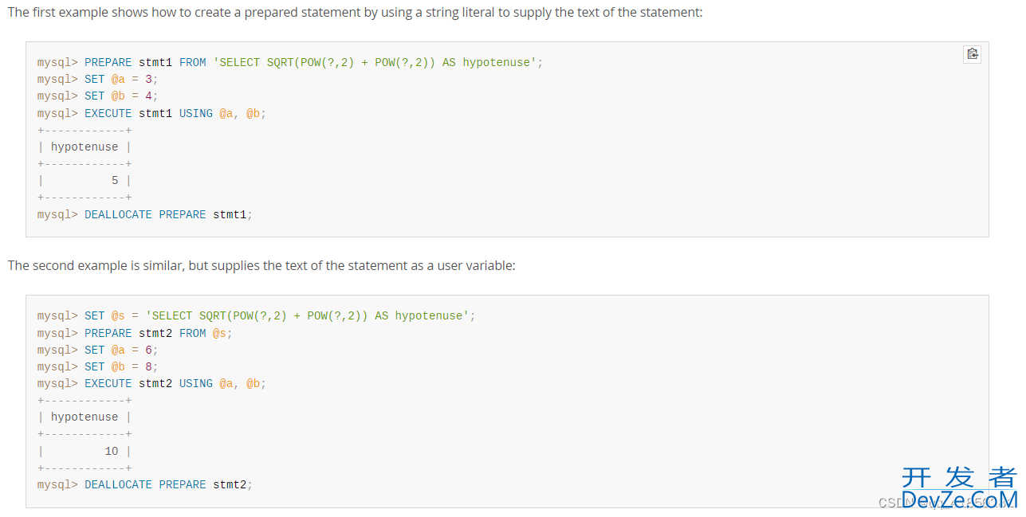Click the result value 10 in second table

[x=112, y=451]
